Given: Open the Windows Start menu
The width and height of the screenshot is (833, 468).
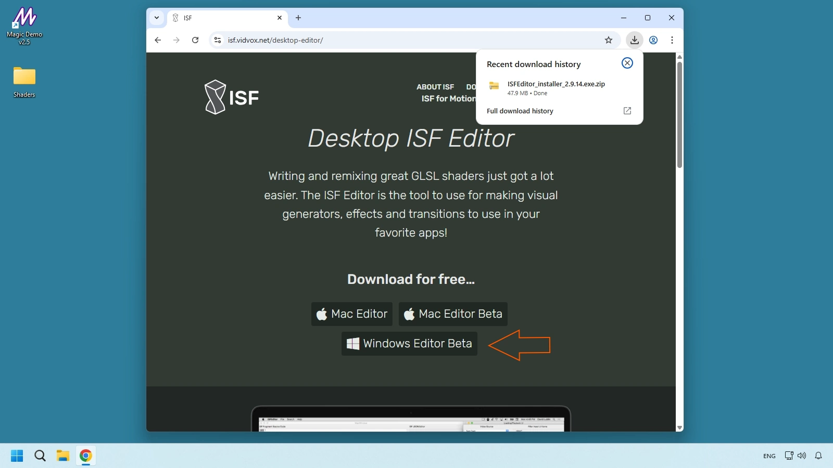Looking at the screenshot, I should [17, 456].
